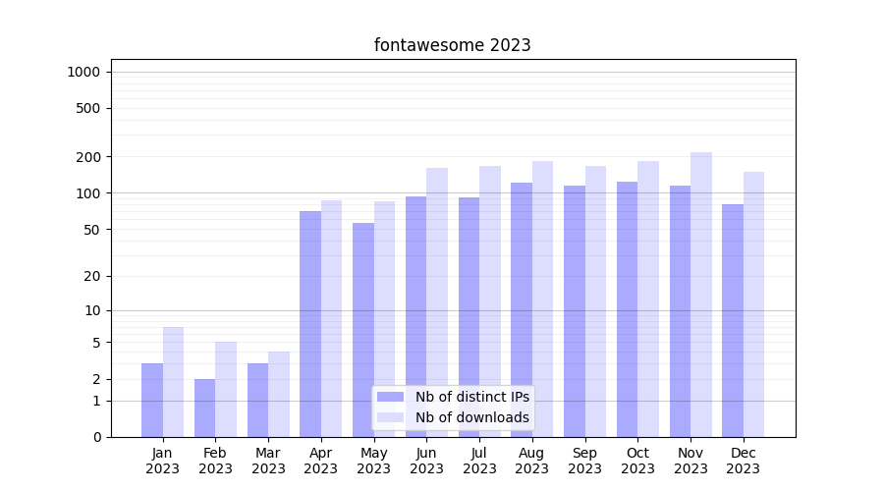Select the 'Nb of distinct IPs' legend label
This screenshot has height=491, width=884.
(471, 397)
